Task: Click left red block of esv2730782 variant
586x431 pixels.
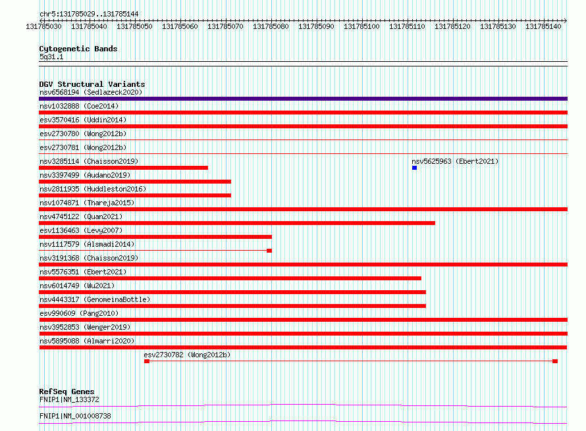Action: click(147, 361)
